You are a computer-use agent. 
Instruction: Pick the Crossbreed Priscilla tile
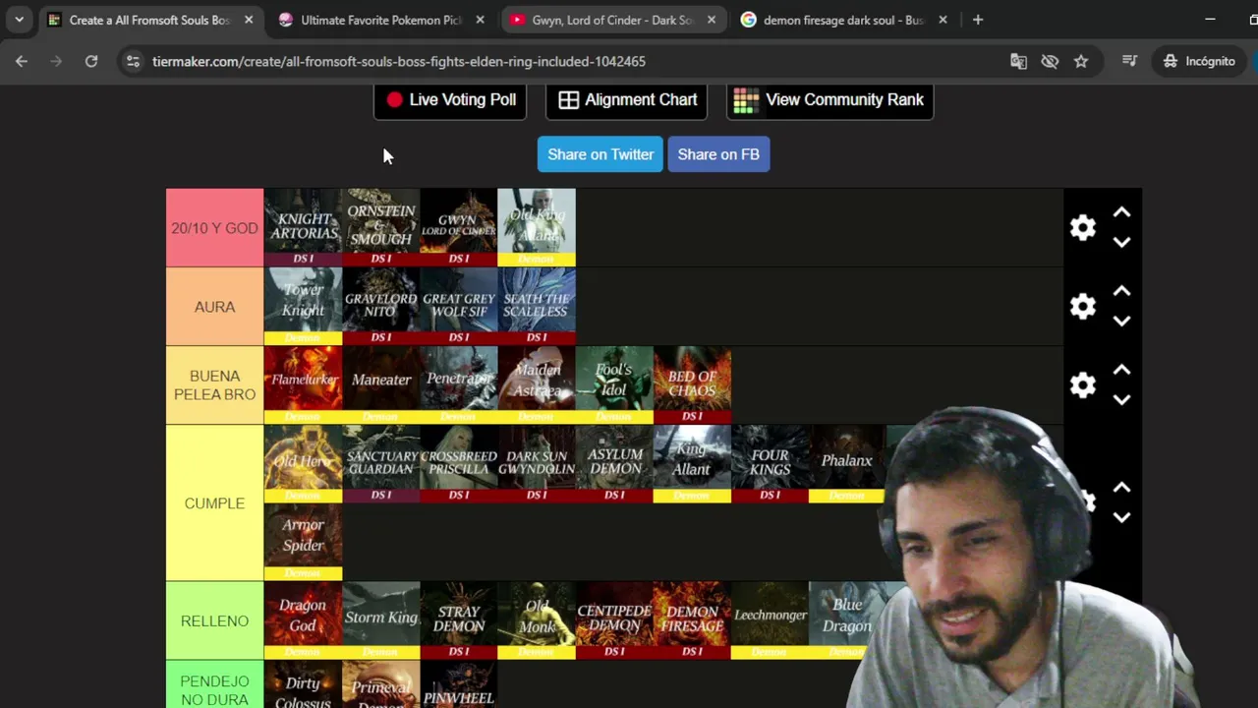(x=458, y=463)
